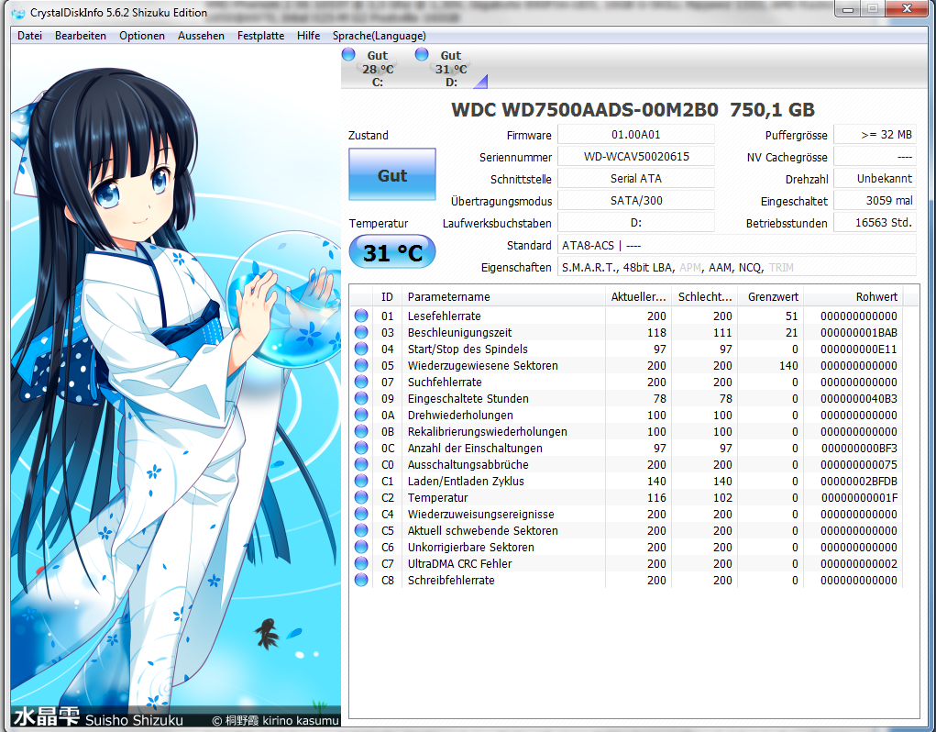Click the status orb for Temperatur row
936x732 pixels.
tap(361, 497)
